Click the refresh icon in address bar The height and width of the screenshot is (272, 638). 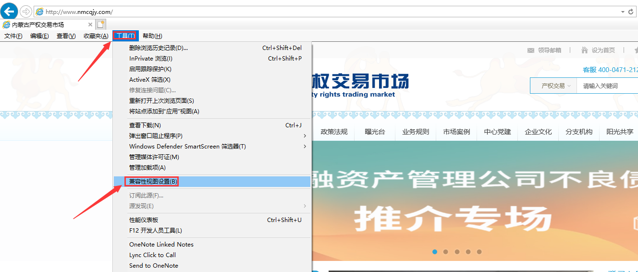coord(631,11)
